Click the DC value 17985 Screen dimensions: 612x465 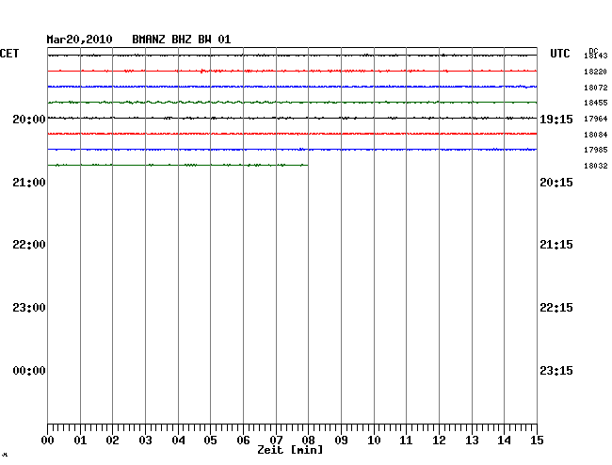[596, 150]
